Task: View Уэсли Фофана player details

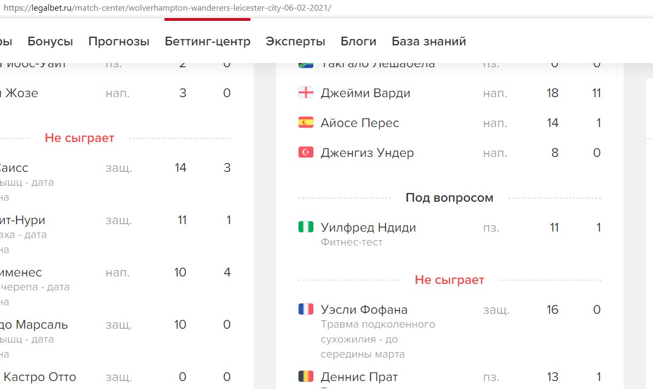Action: (364, 310)
